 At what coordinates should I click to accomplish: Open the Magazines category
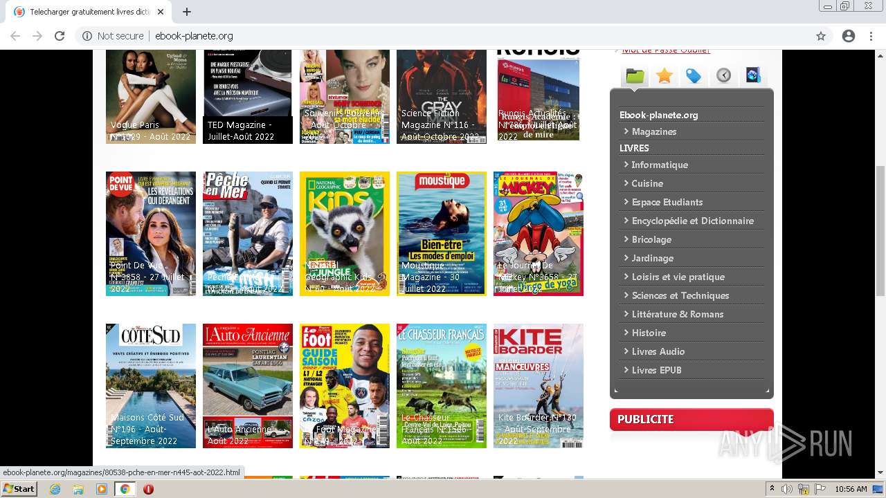[654, 131]
